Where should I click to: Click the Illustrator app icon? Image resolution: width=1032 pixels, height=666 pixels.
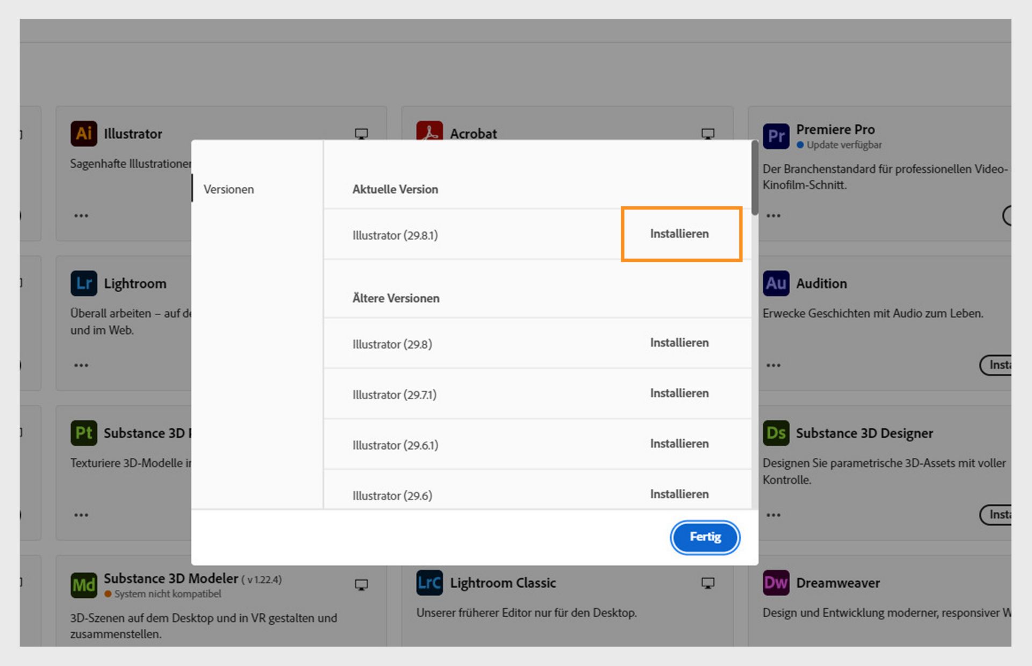(83, 134)
